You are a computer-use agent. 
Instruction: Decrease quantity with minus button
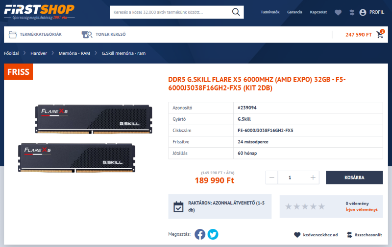[272, 178]
